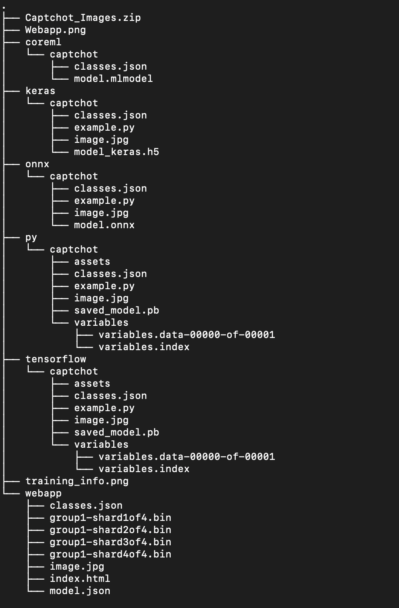Select the model.onnx file

(x=104, y=225)
